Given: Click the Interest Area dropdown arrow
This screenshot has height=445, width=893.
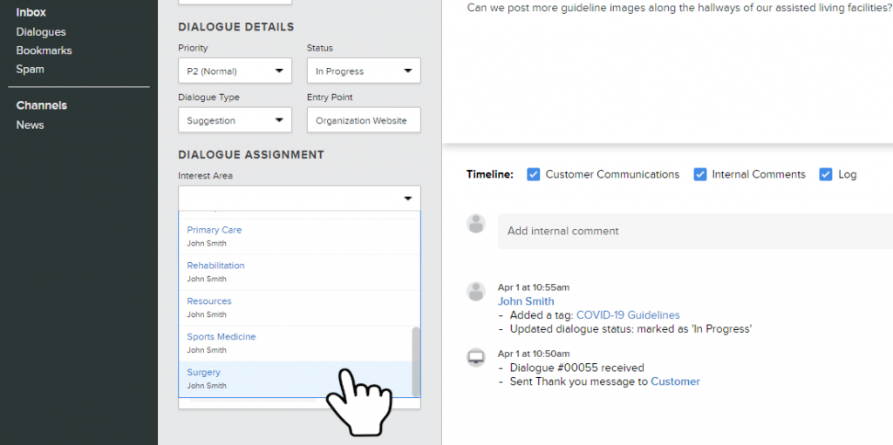Looking at the screenshot, I should point(408,199).
